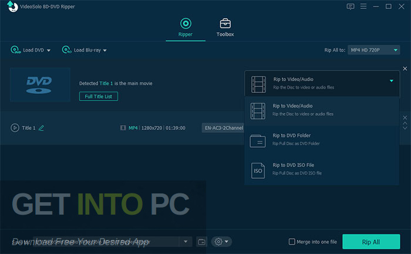Click the DVD folder icon in list
The height and width of the screenshot is (254, 411).
pos(258,141)
